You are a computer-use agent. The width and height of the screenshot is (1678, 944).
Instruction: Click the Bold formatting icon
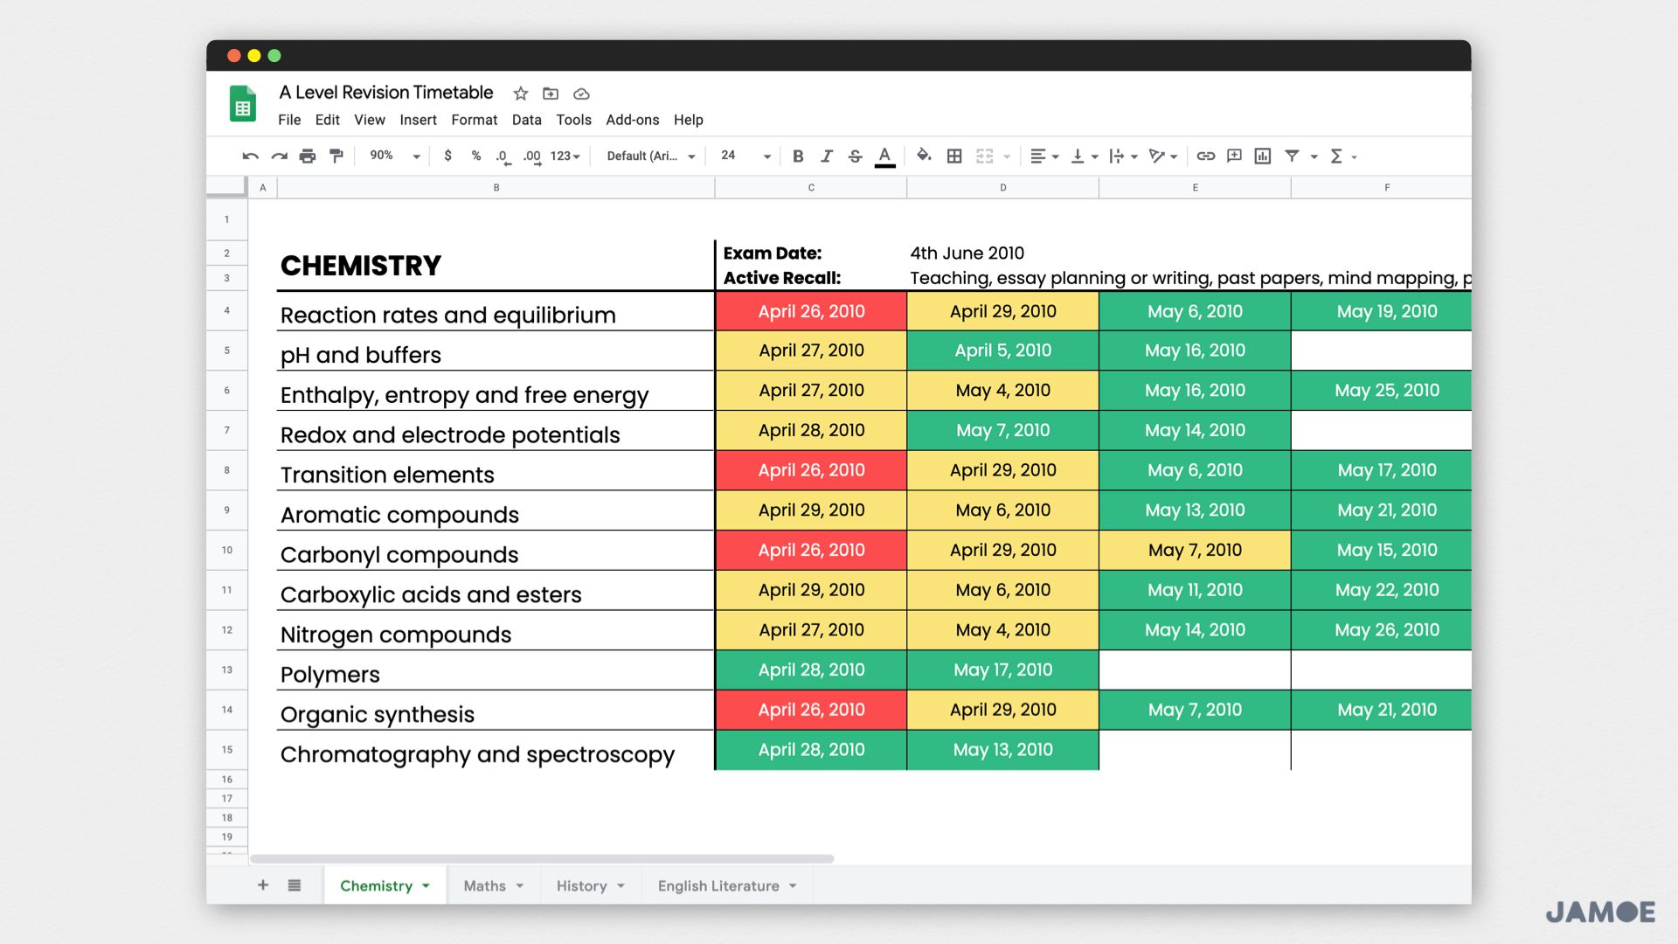point(798,156)
